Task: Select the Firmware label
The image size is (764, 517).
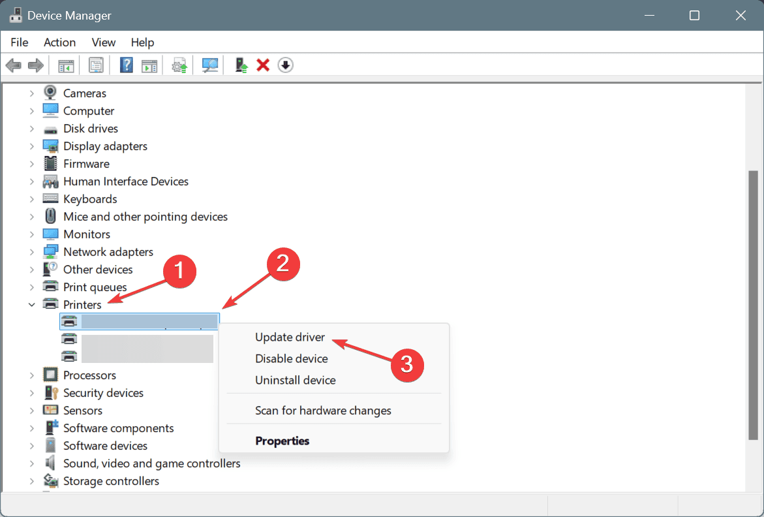Action: tap(86, 164)
